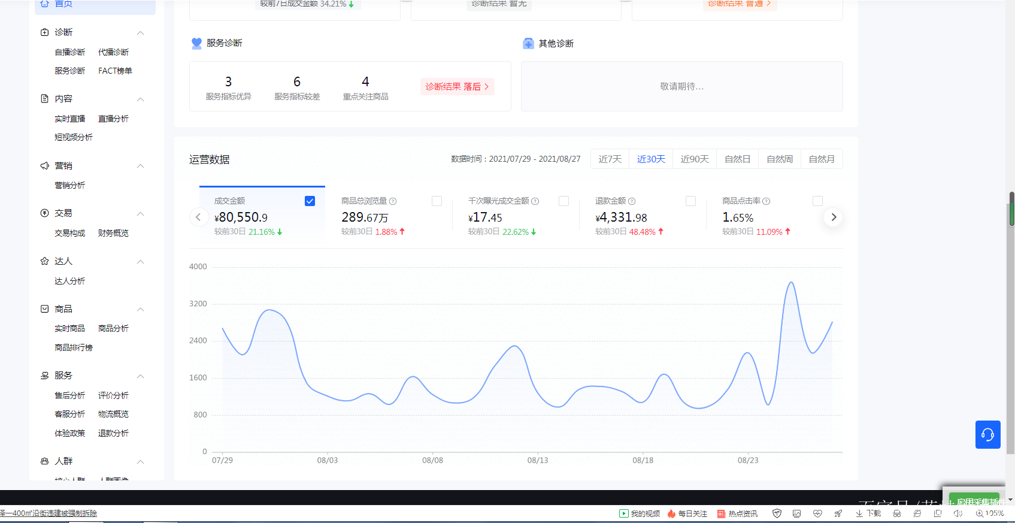
Task: Switch to 自然月 time range
Action: point(822,159)
